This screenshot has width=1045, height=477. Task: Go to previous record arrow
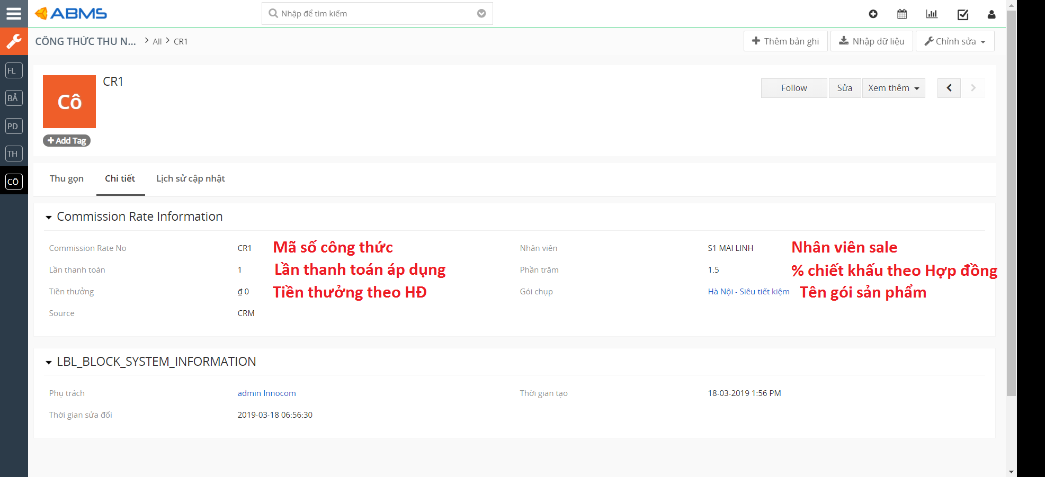pos(949,88)
